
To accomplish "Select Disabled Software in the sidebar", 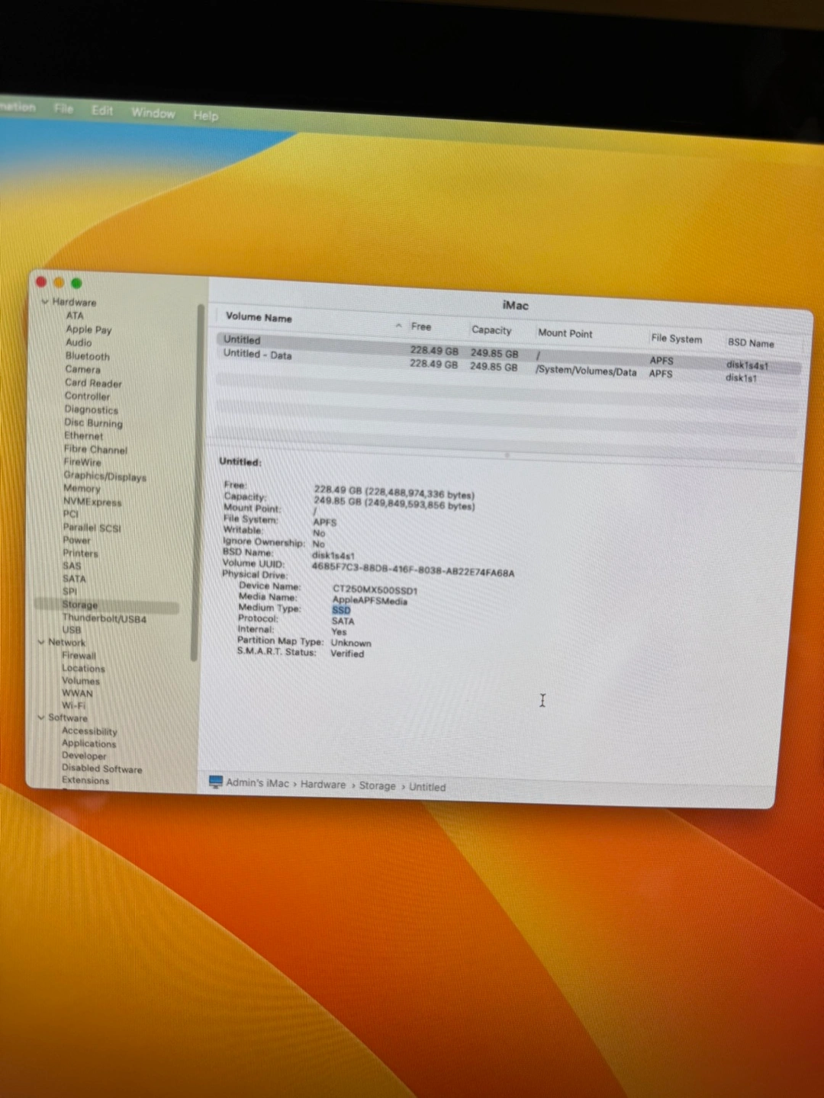I will pos(101,769).
